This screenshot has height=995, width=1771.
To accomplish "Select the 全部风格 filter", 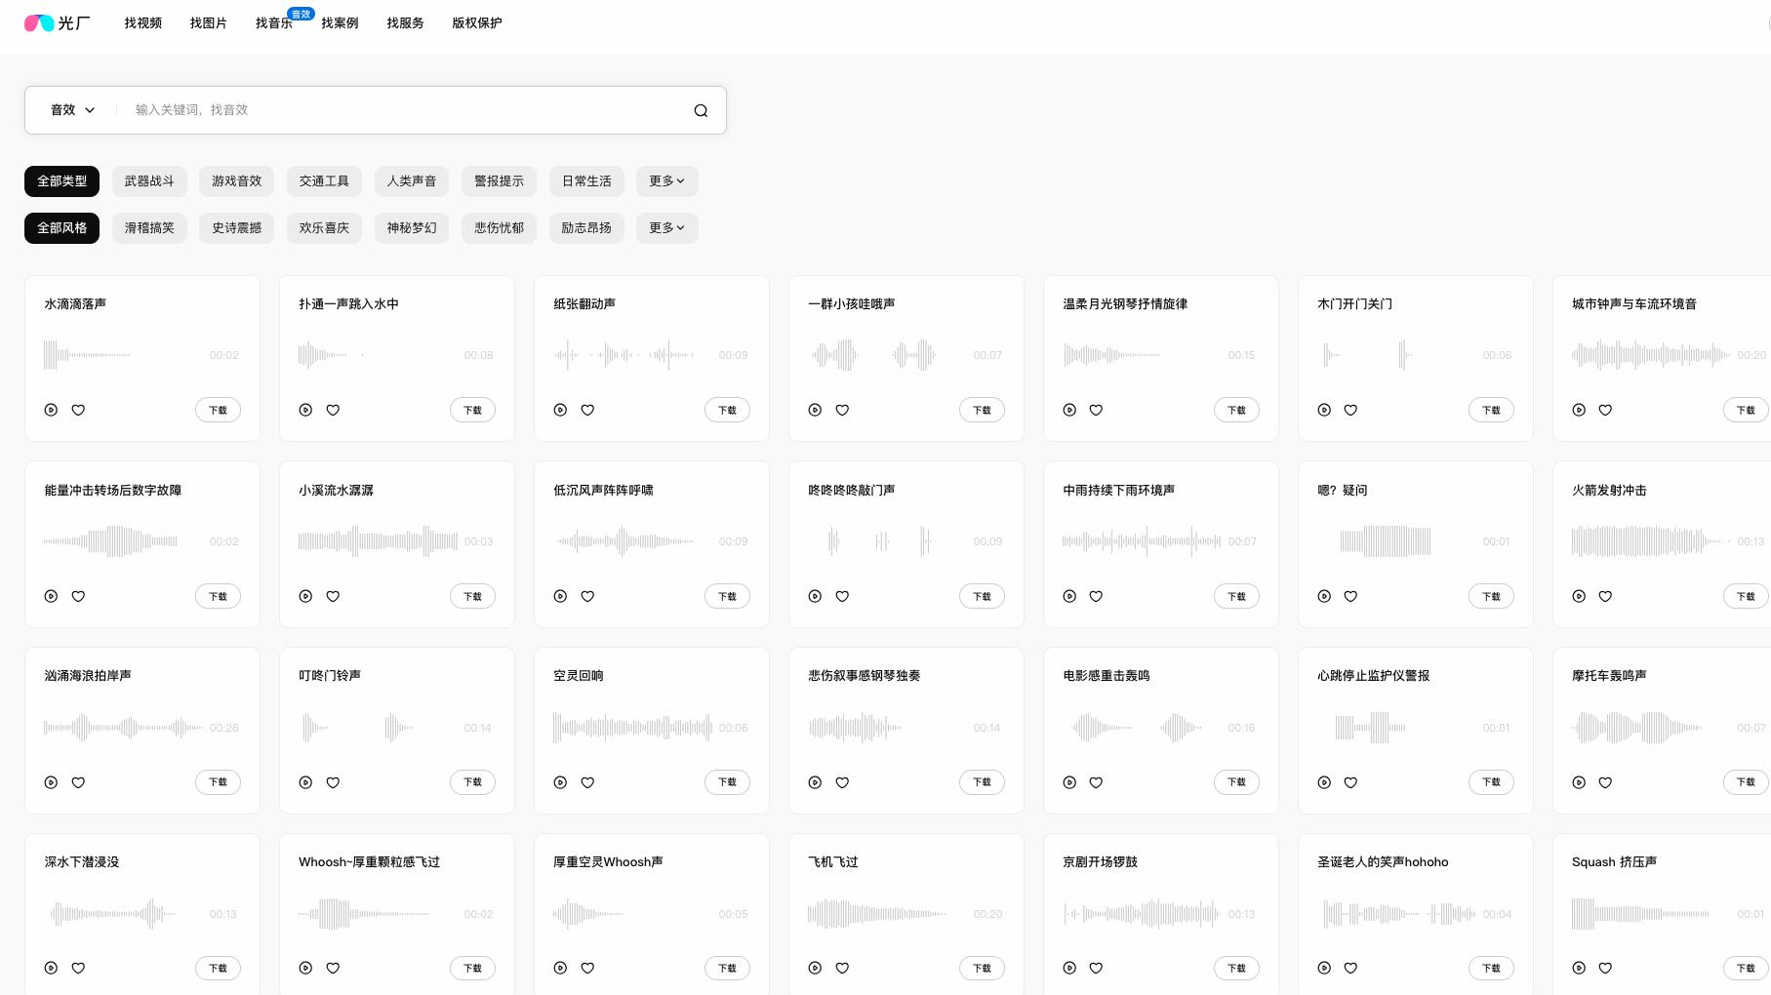I will pos(61,228).
